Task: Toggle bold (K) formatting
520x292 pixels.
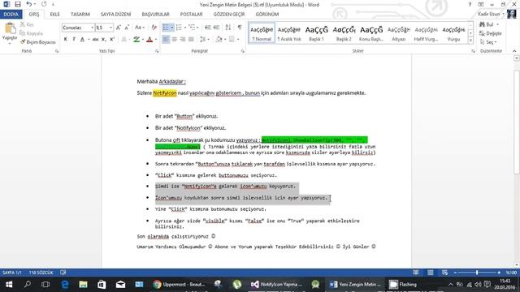Action: click(65, 40)
